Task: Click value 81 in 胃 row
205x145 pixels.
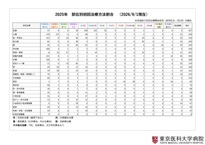Action: (x=58, y=67)
